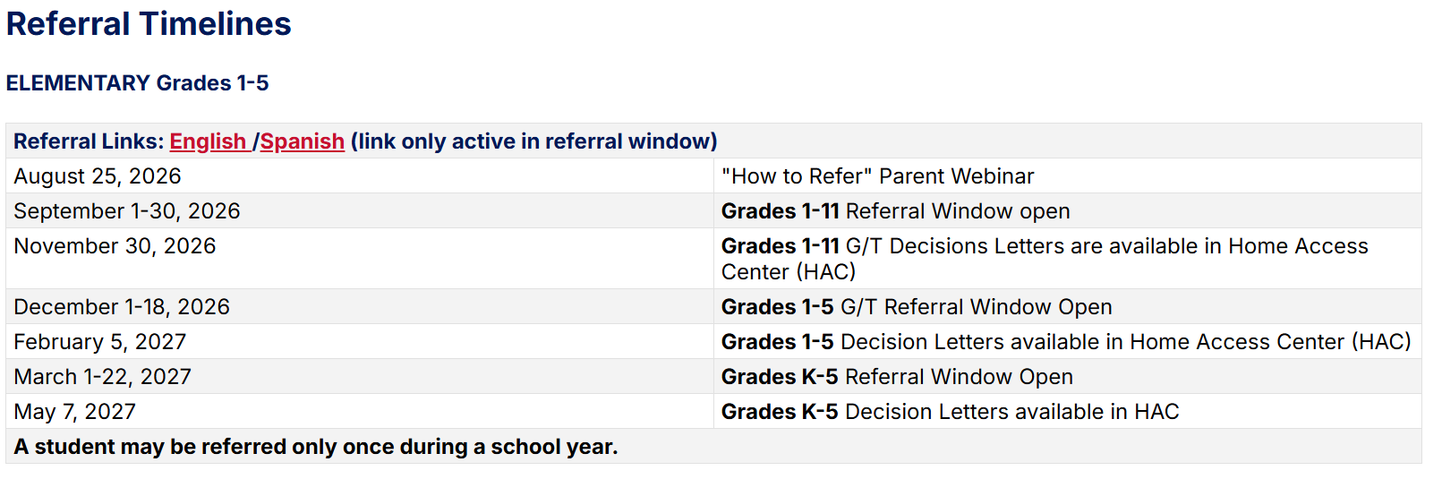Click Grades K-5 Referral Window Open text
The height and width of the screenshot is (479, 1442).
pyautogui.click(x=897, y=377)
